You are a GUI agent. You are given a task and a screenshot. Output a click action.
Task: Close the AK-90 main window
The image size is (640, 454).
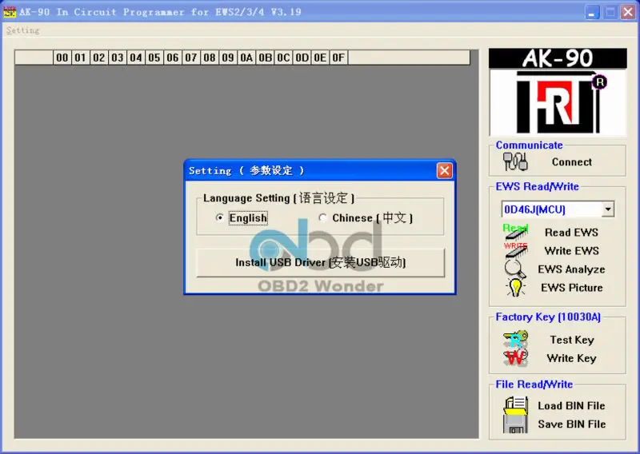point(628,12)
